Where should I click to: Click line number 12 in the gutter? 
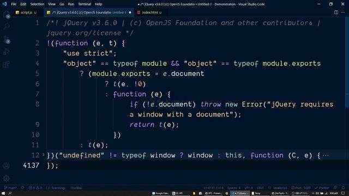tap(35, 155)
